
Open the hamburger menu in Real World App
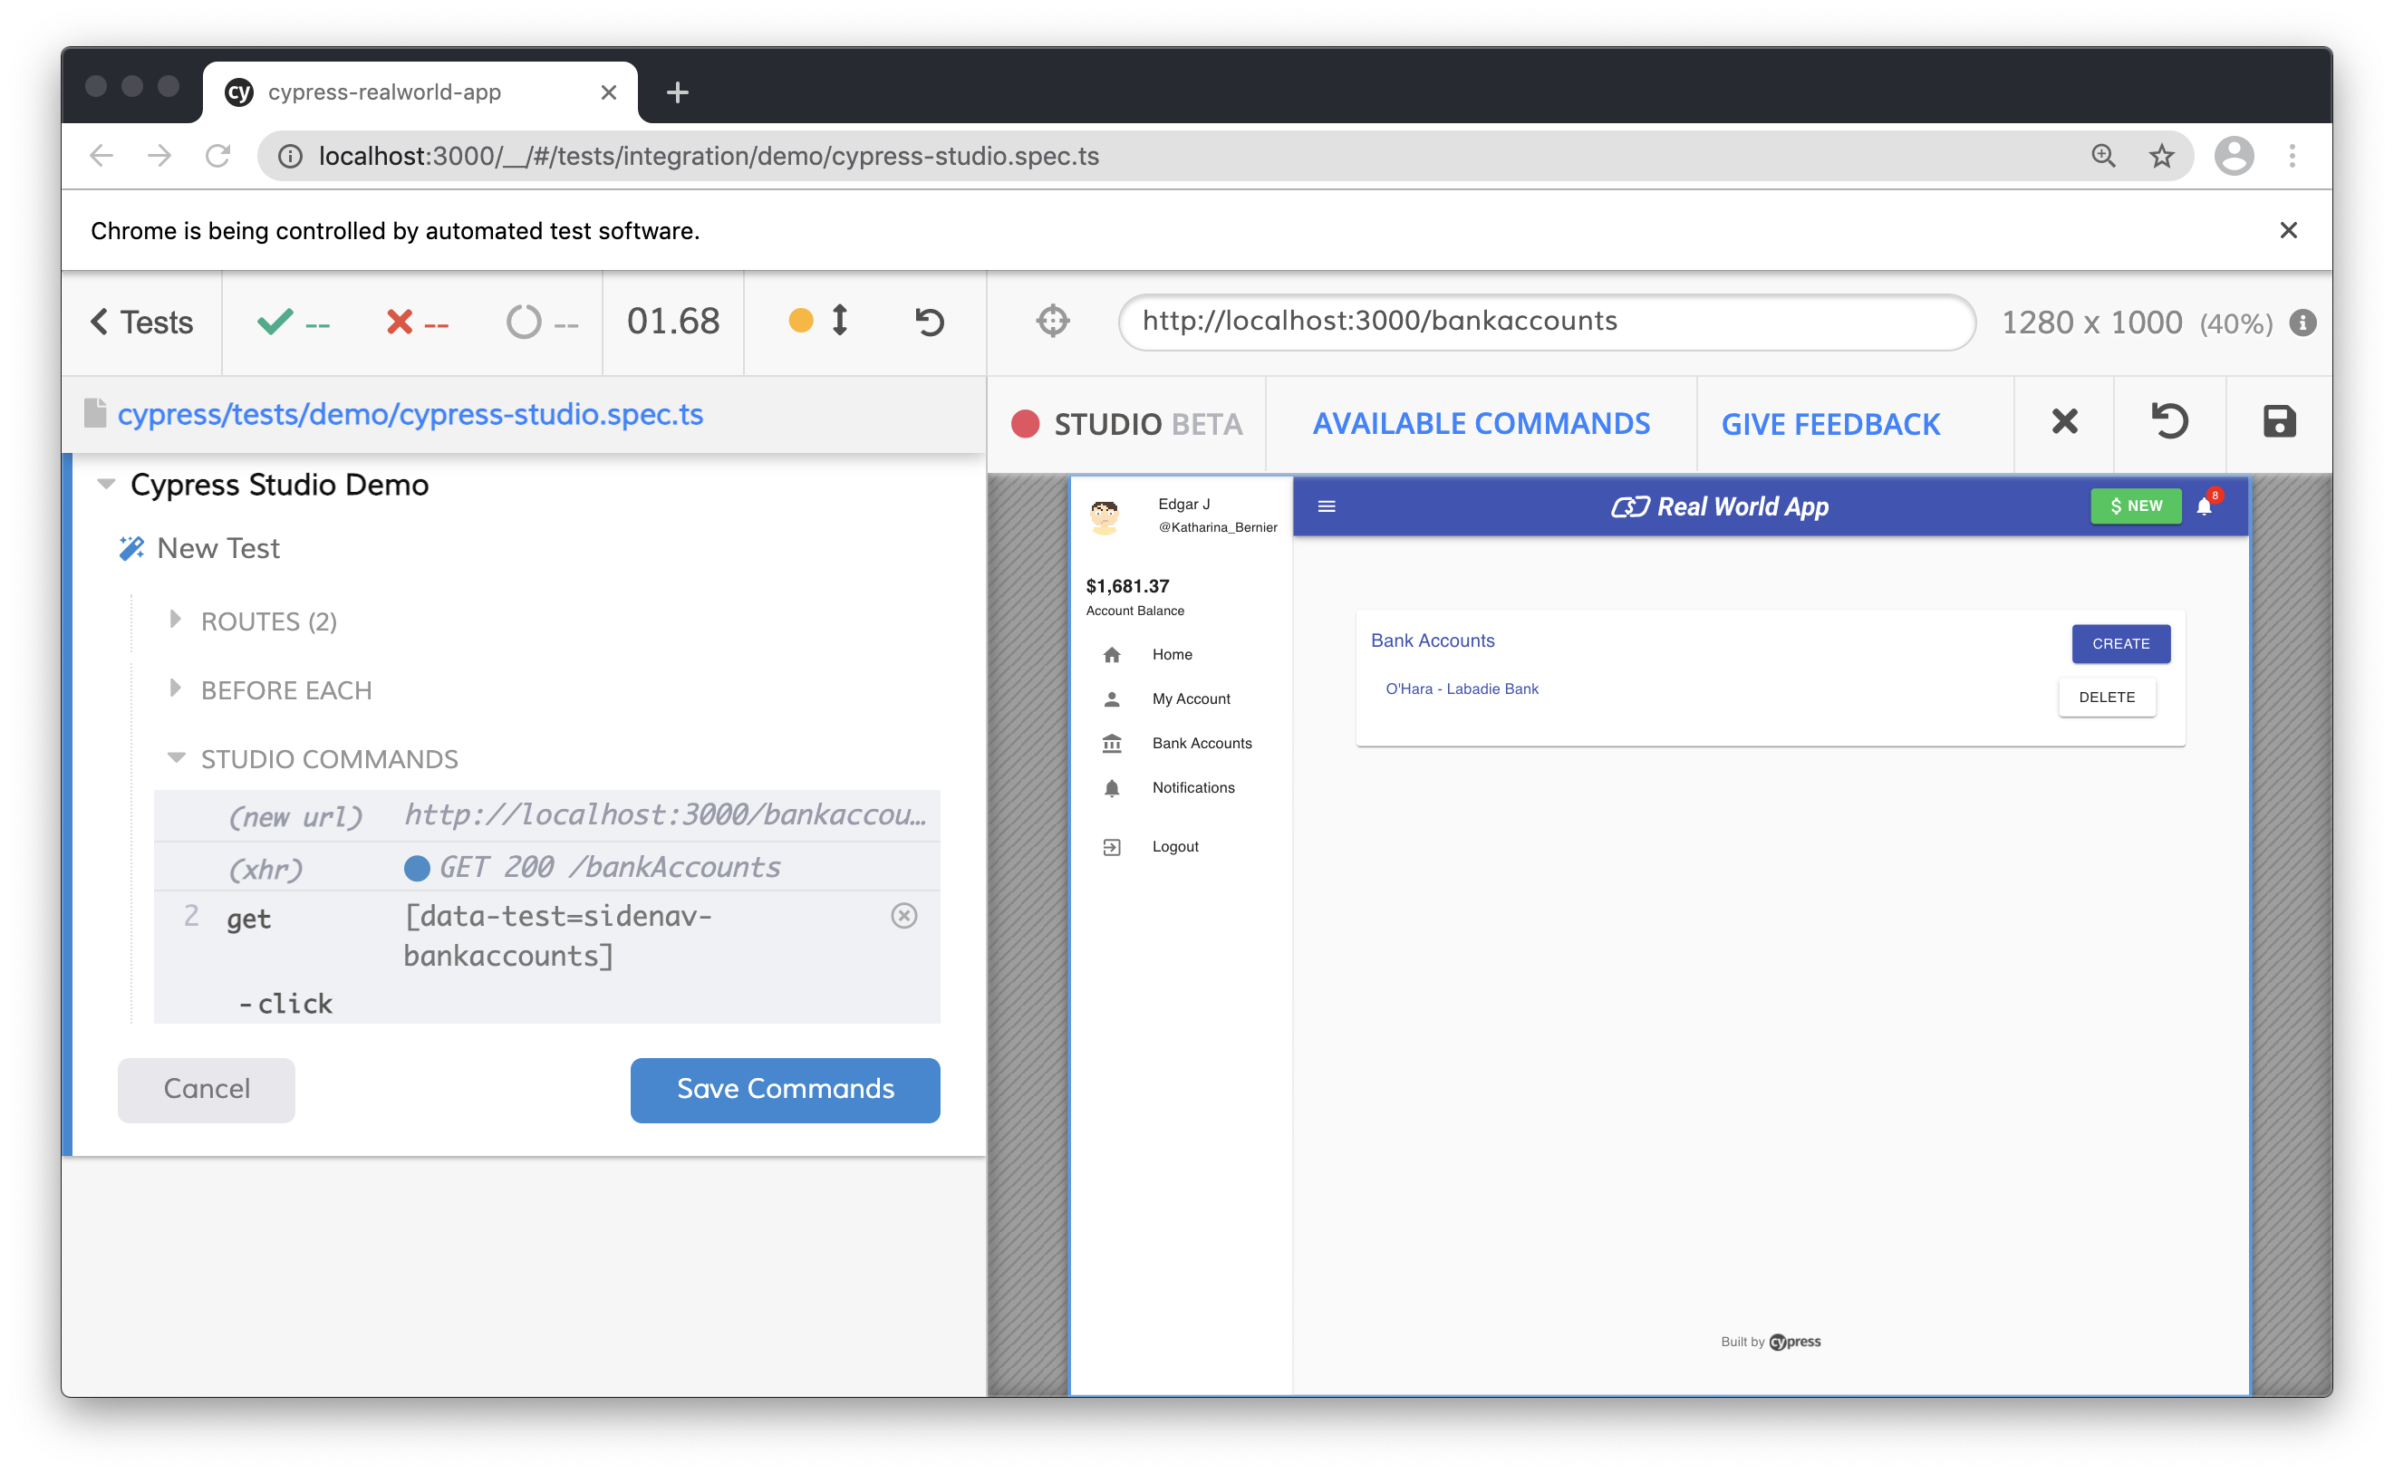[1326, 505]
